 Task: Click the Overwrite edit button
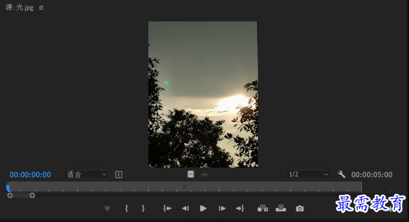point(281,208)
